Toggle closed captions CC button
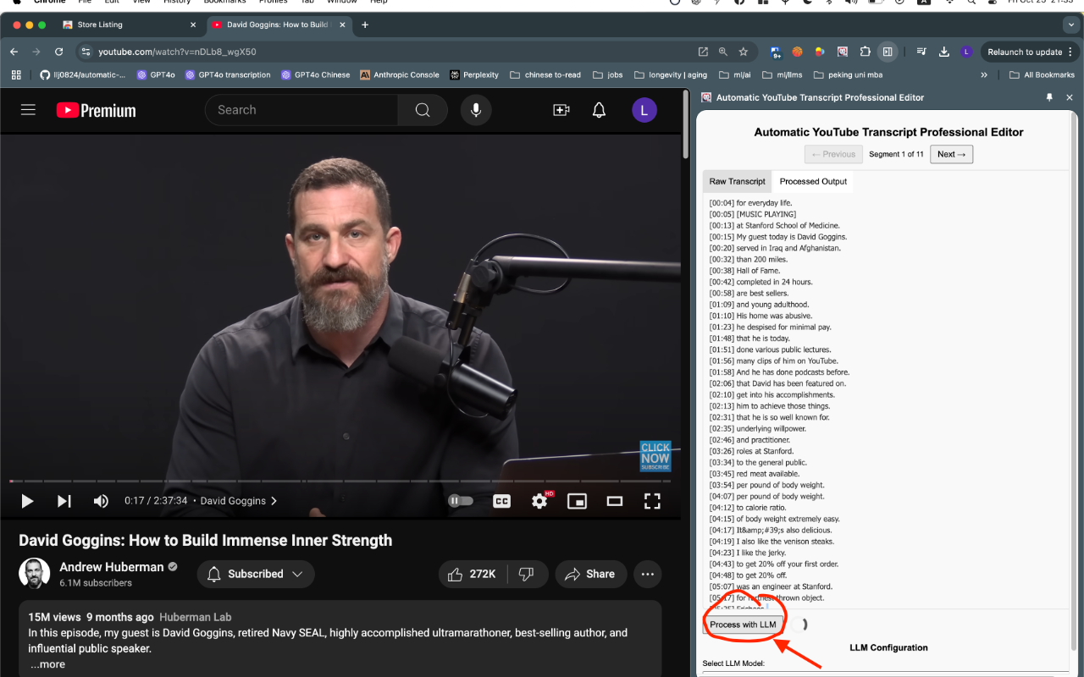 (502, 501)
